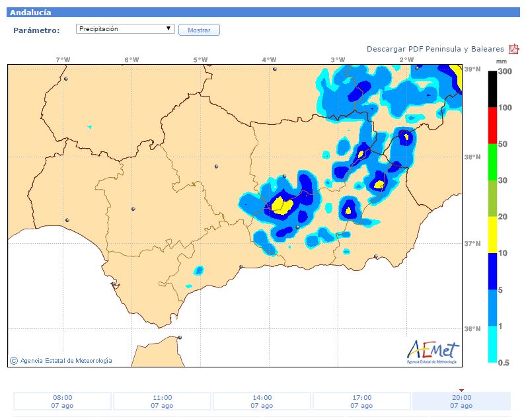The image size is (526, 417).
Task: Click the red PDF download icon
Action: 514,50
